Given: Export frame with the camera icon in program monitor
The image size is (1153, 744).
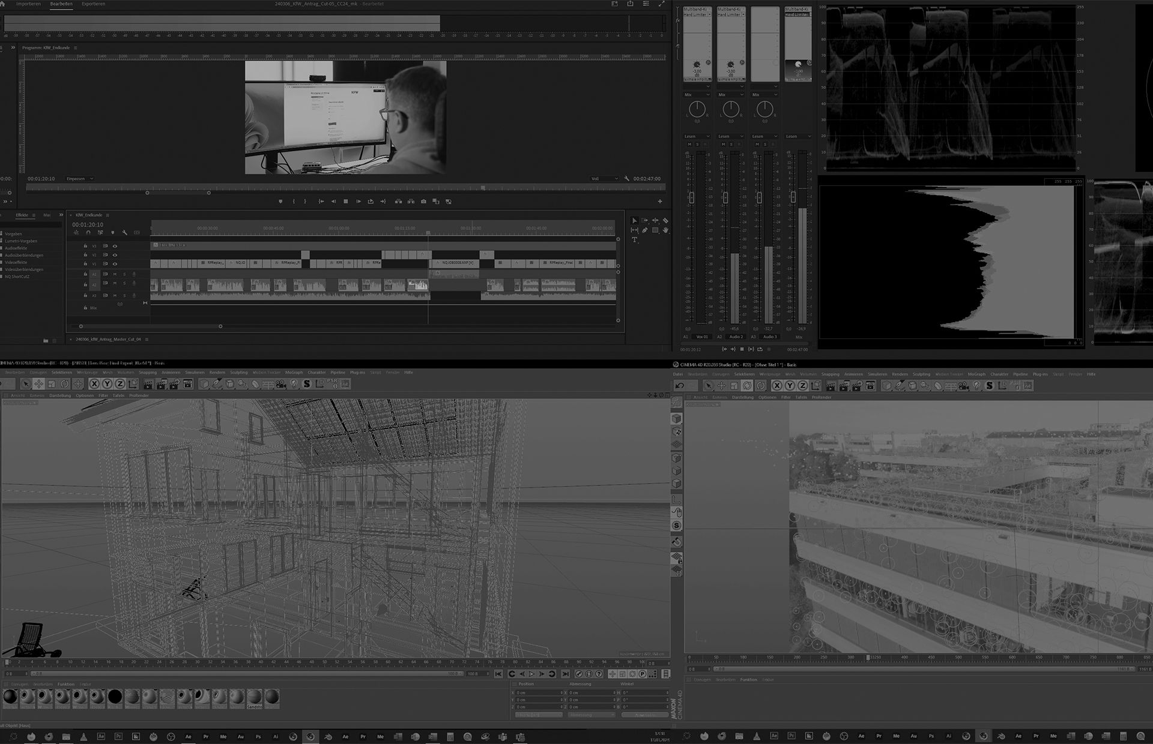Looking at the screenshot, I should [423, 202].
